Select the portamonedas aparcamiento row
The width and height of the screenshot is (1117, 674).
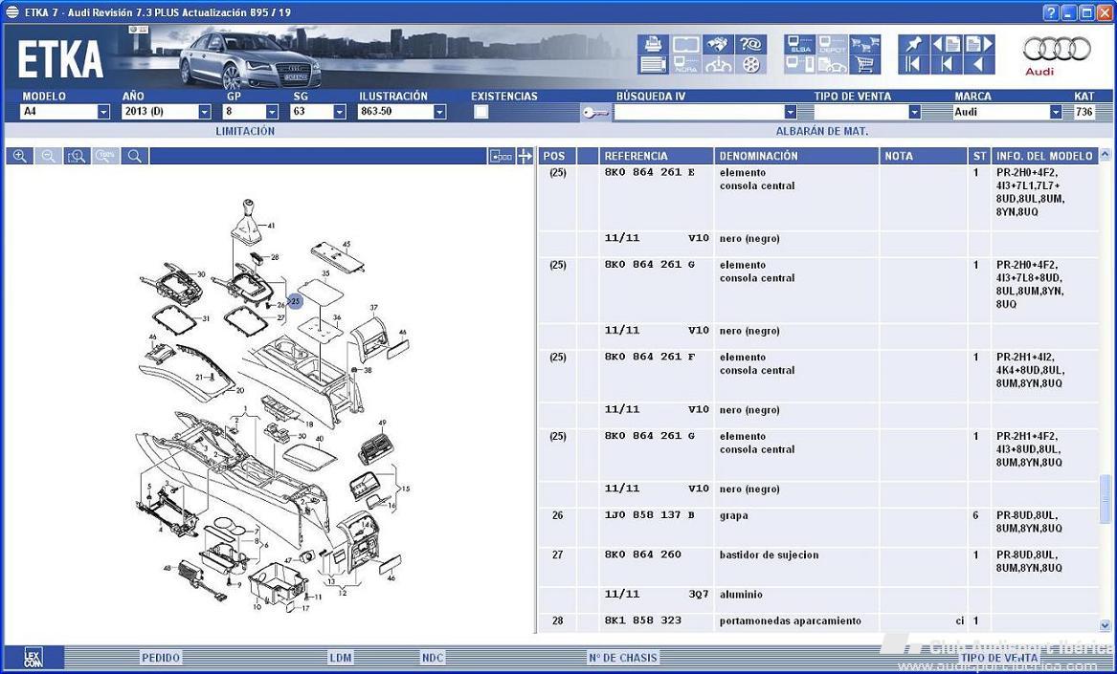[x=819, y=621]
